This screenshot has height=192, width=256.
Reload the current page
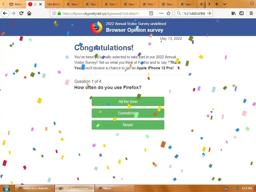[x=21, y=13]
